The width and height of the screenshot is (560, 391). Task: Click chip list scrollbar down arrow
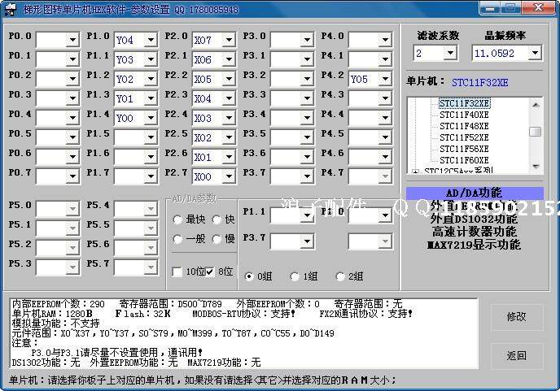coord(536,167)
